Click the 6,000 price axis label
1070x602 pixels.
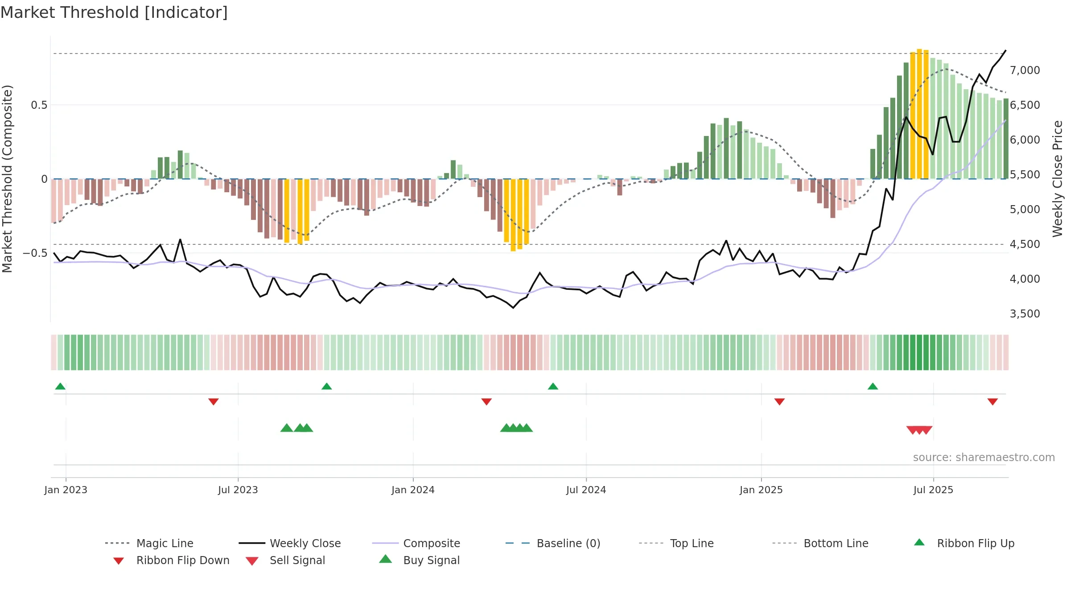pyautogui.click(x=1025, y=140)
